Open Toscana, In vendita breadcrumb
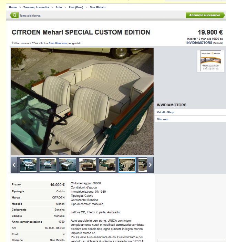226x242 pixels. click(x=36, y=7)
